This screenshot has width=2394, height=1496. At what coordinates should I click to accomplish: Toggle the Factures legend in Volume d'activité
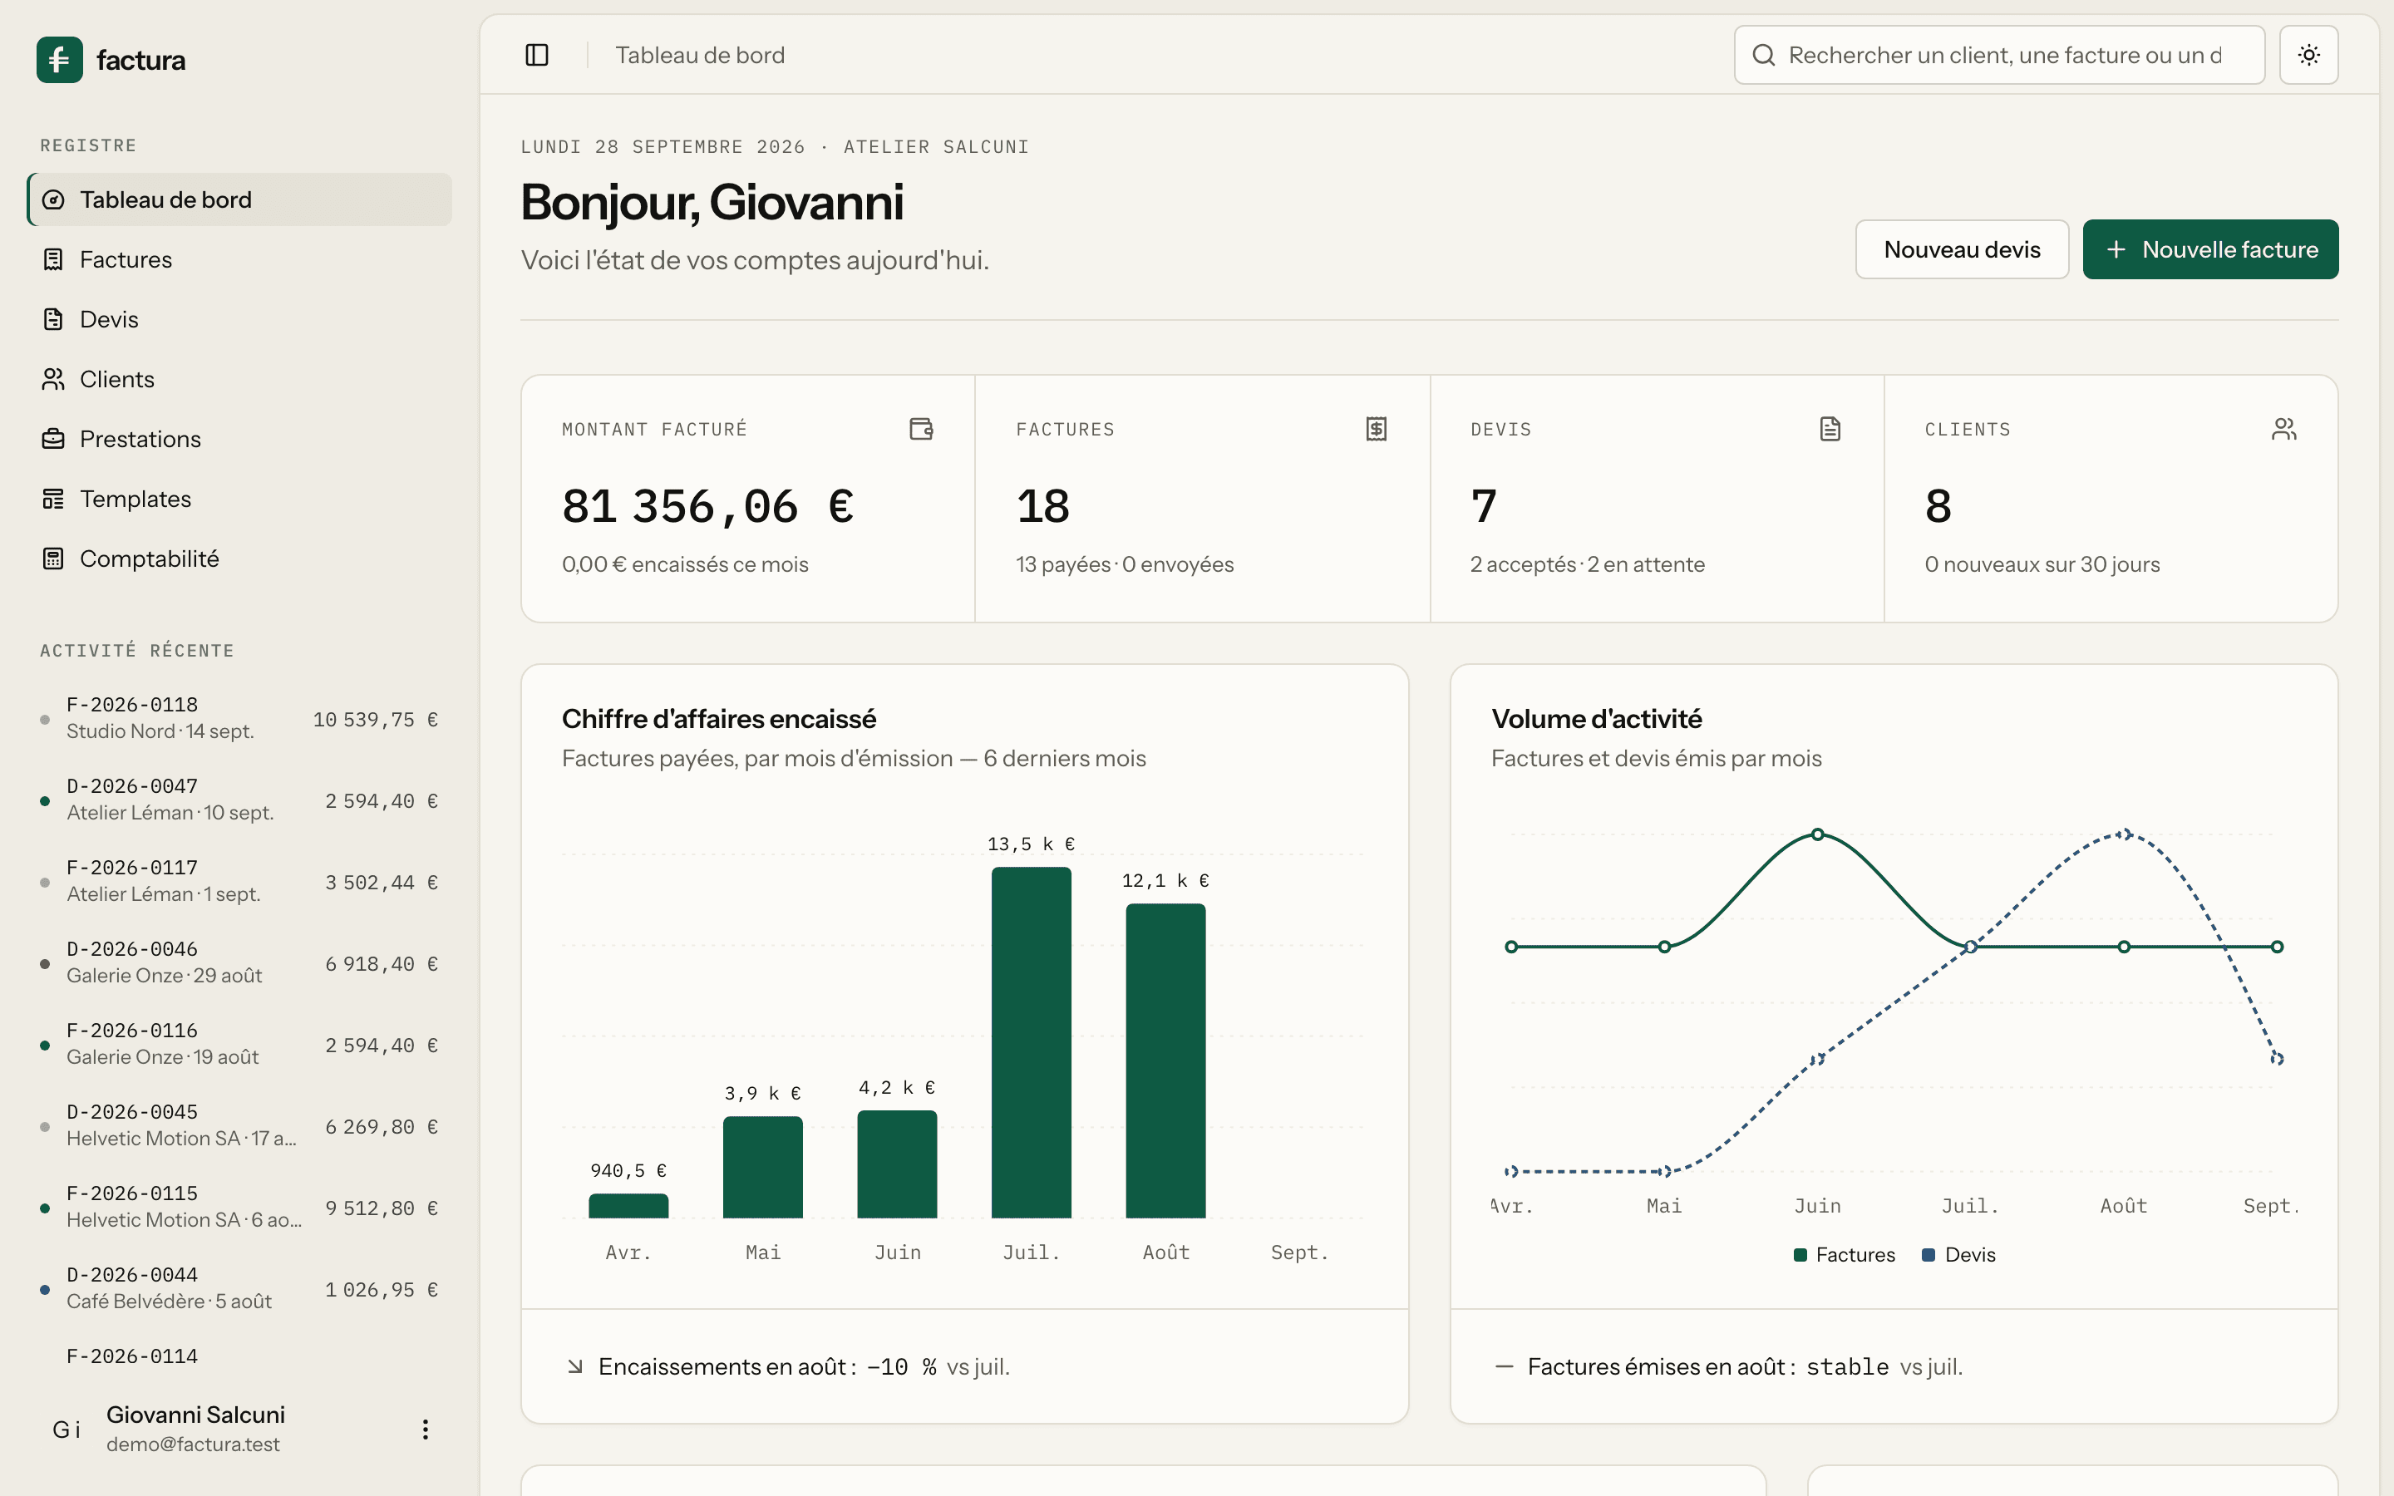pos(1844,1255)
